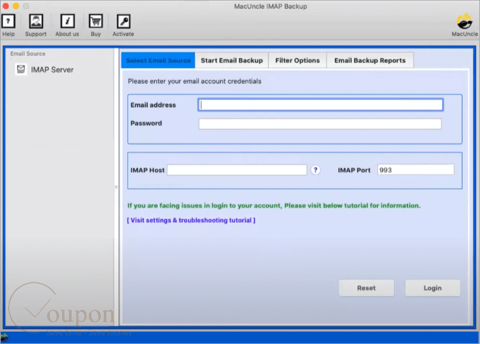The width and height of the screenshot is (480, 344).
Task: Click the IMAP Port label
Action: coord(354,170)
